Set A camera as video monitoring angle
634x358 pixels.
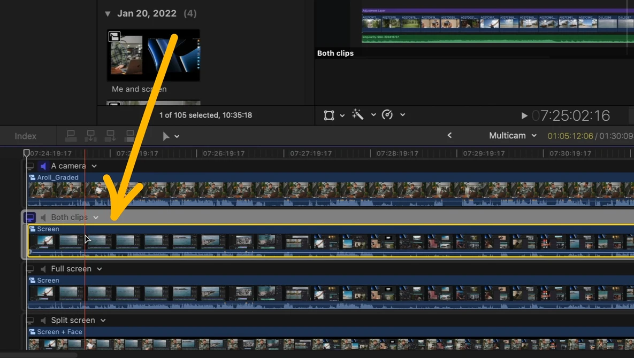(x=30, y=166)
